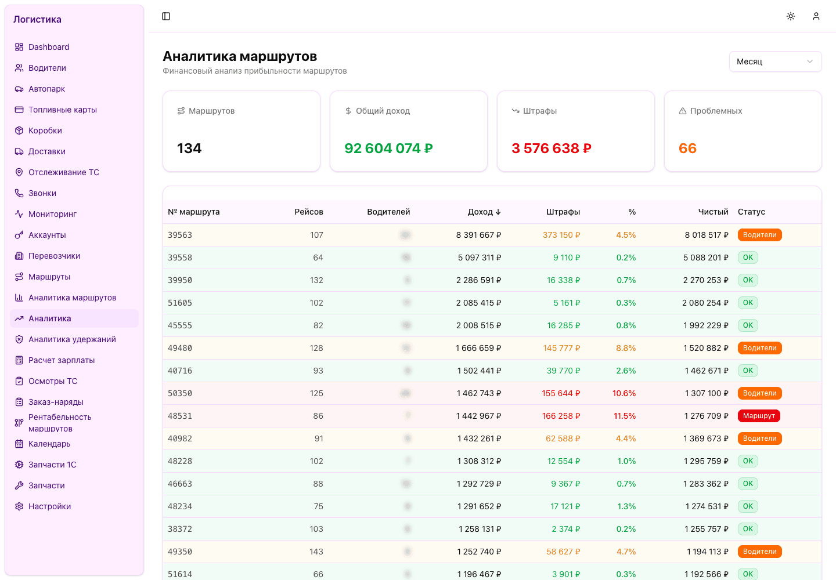Click percentage 10.6% in route 50350 row
Viewport: 836px width, 580px height.
tap(624, 393)
